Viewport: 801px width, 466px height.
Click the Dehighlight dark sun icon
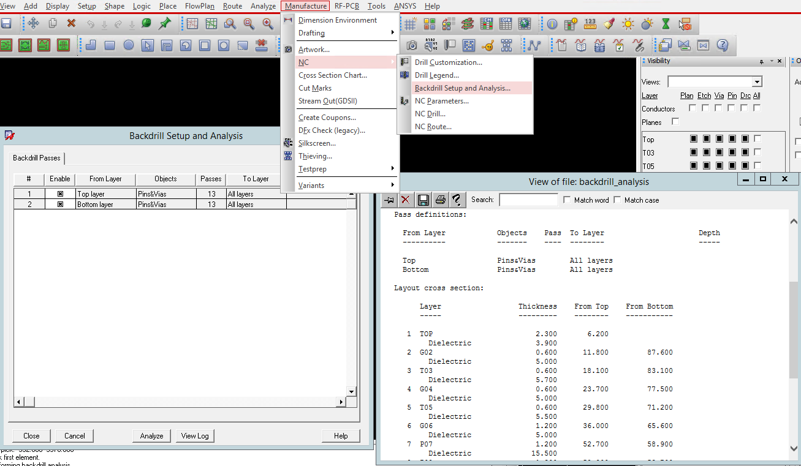click(x=647, y=24)
